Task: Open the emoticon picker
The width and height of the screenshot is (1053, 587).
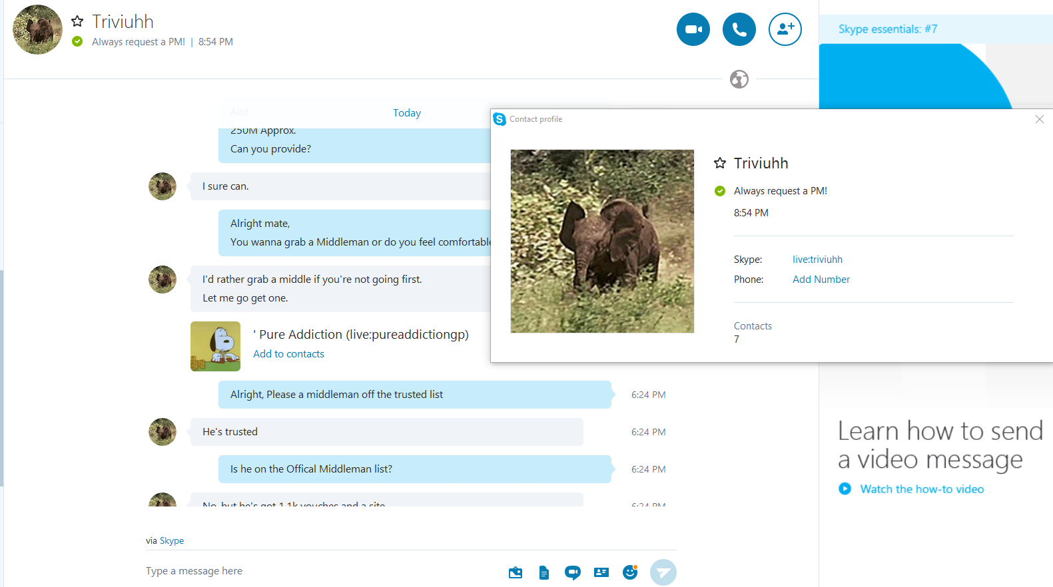Action: [x=630, y=572]
